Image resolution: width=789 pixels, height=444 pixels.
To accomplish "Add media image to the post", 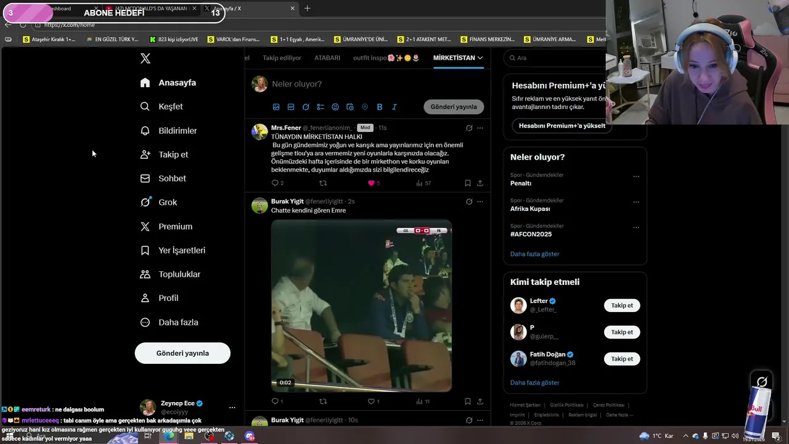I will point(276,107).
